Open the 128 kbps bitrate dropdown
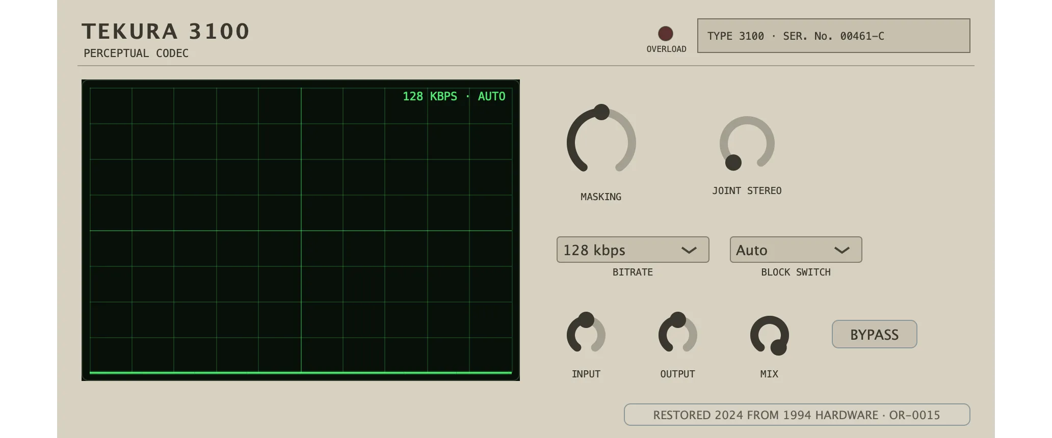The height and width of the screenshot is (438, 1052). click(x=633, y=250)
